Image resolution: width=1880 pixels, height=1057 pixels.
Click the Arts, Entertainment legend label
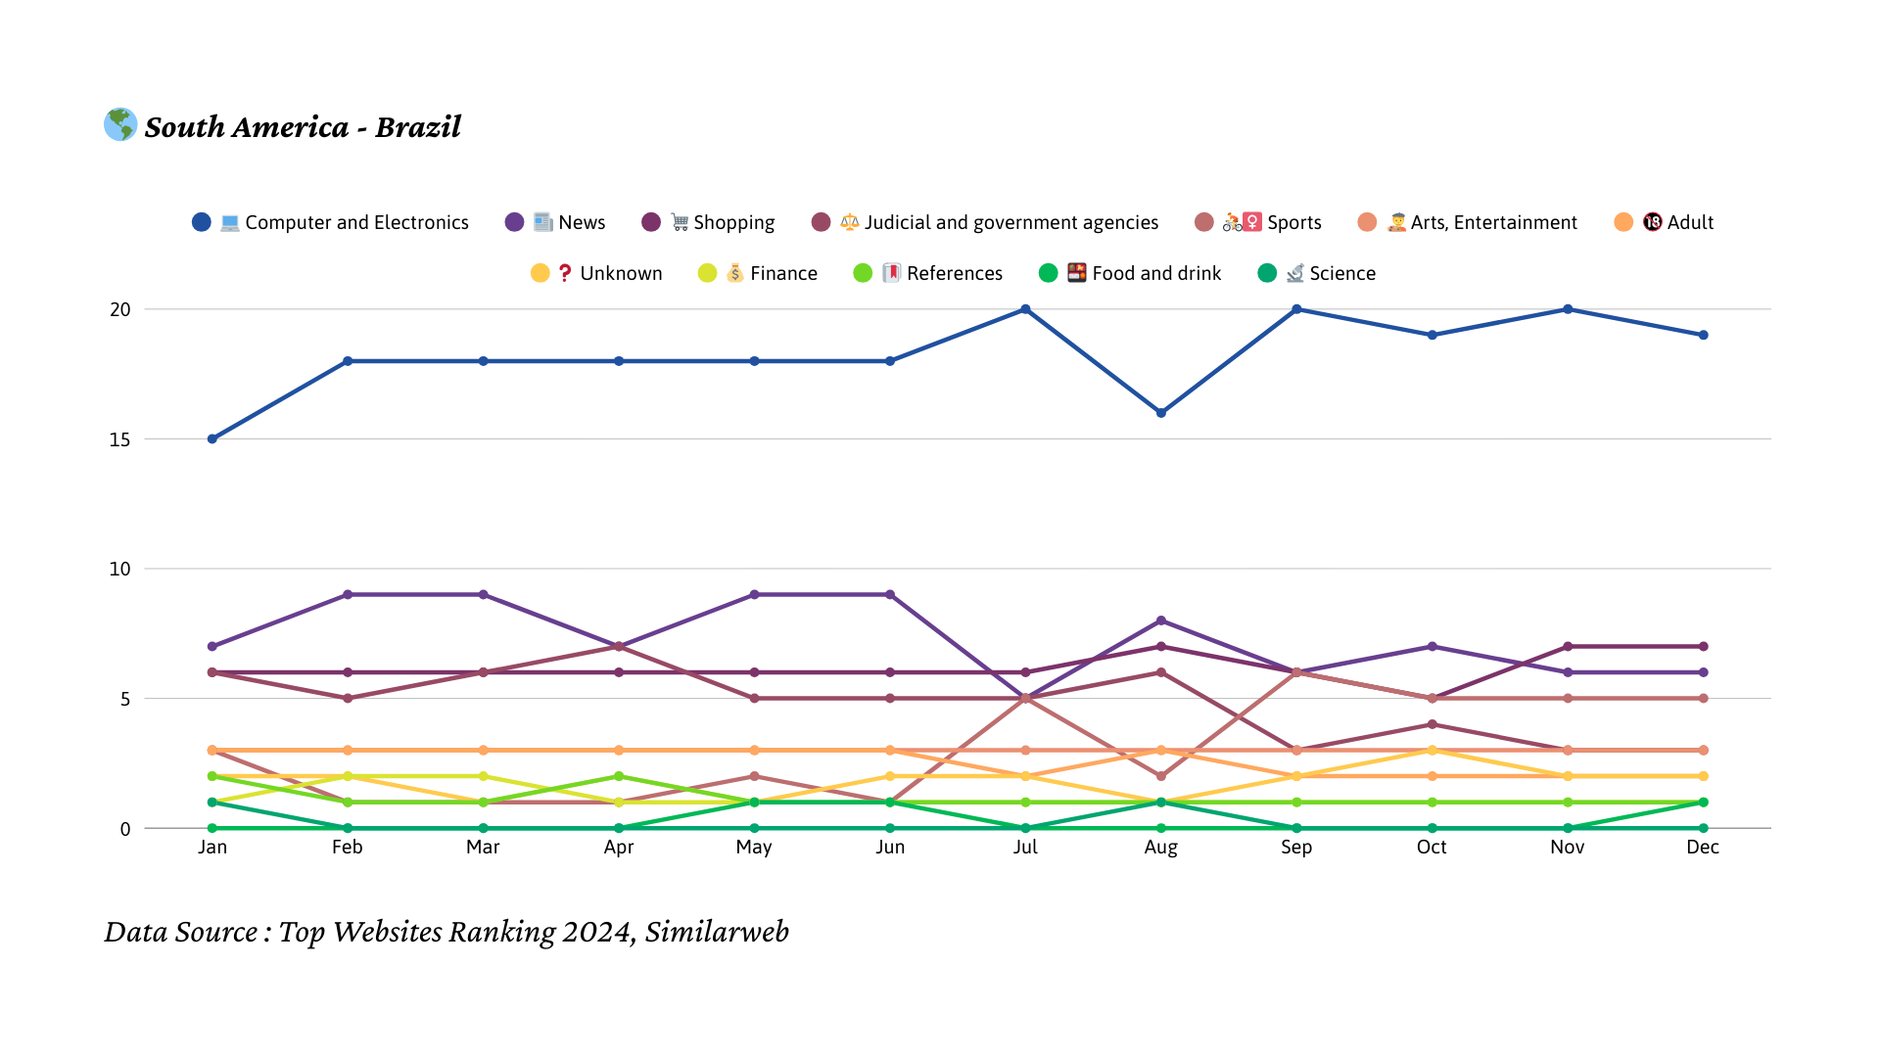[x=1493, y=223]
